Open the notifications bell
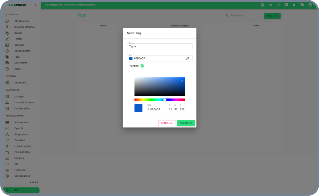The width and height of the screenshot is (319, 196). [294, 5]
